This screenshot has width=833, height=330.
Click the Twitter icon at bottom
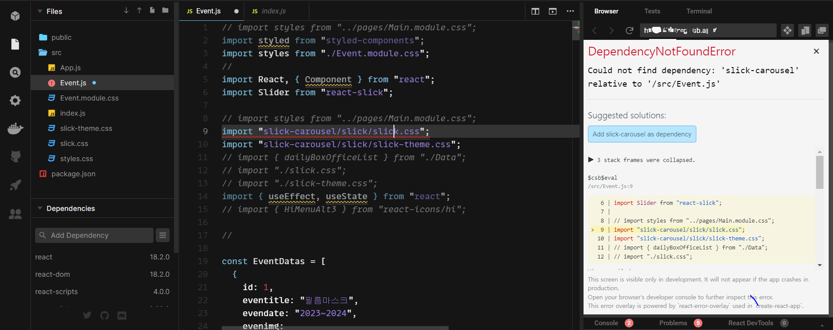[87, 315]
